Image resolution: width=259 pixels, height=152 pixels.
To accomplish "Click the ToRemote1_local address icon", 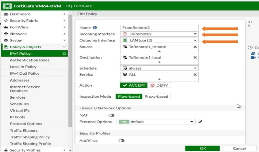I will tap(125, 58).
